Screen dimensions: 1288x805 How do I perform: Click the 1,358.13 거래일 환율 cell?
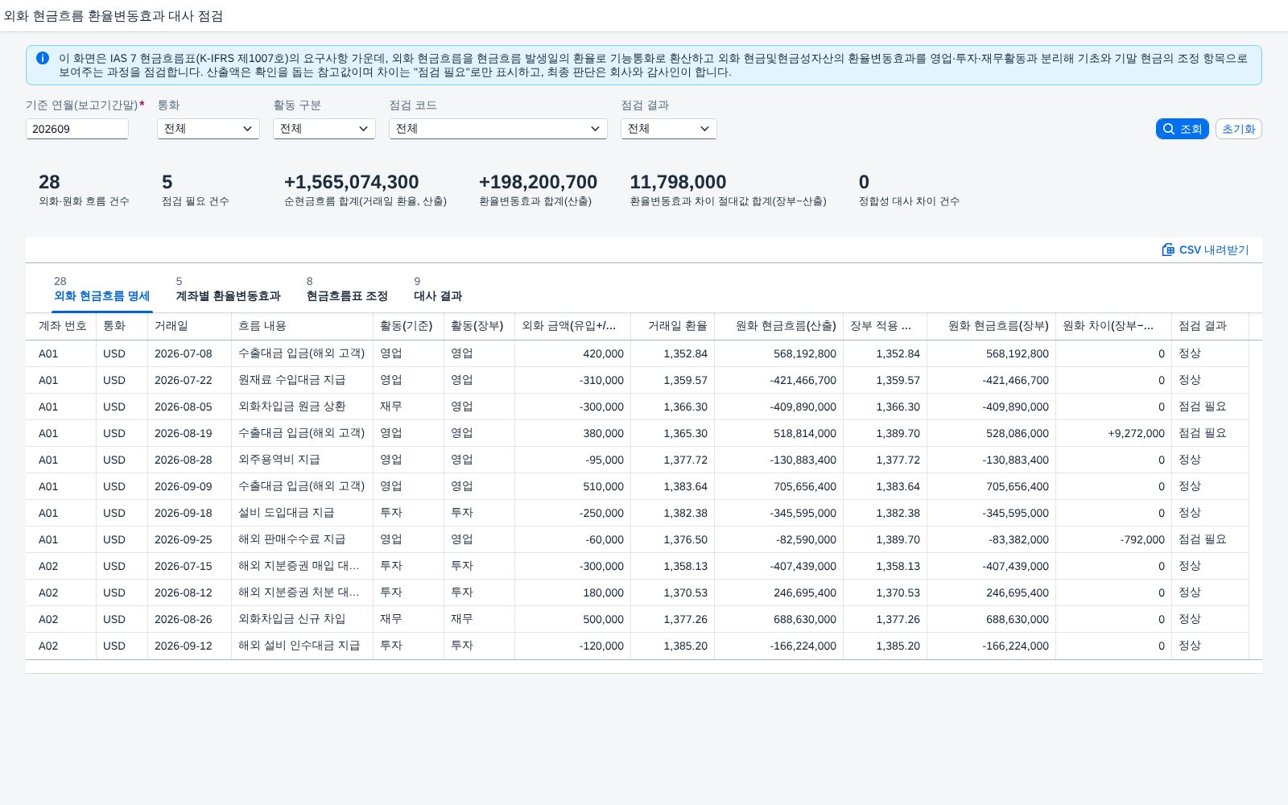click(x=672, y=566)
